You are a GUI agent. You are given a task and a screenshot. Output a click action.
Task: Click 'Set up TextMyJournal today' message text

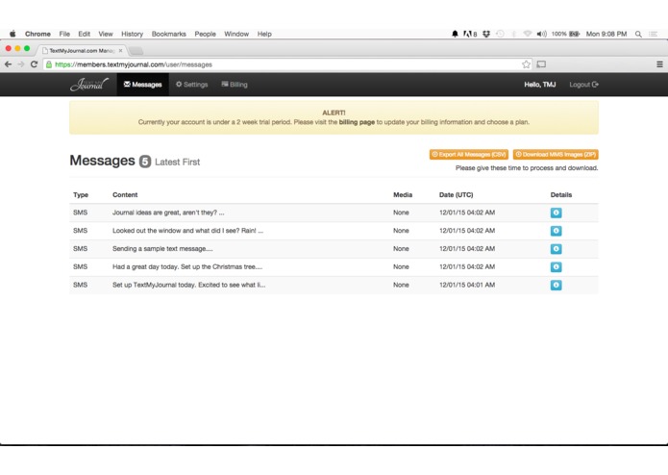coord(188,285)
